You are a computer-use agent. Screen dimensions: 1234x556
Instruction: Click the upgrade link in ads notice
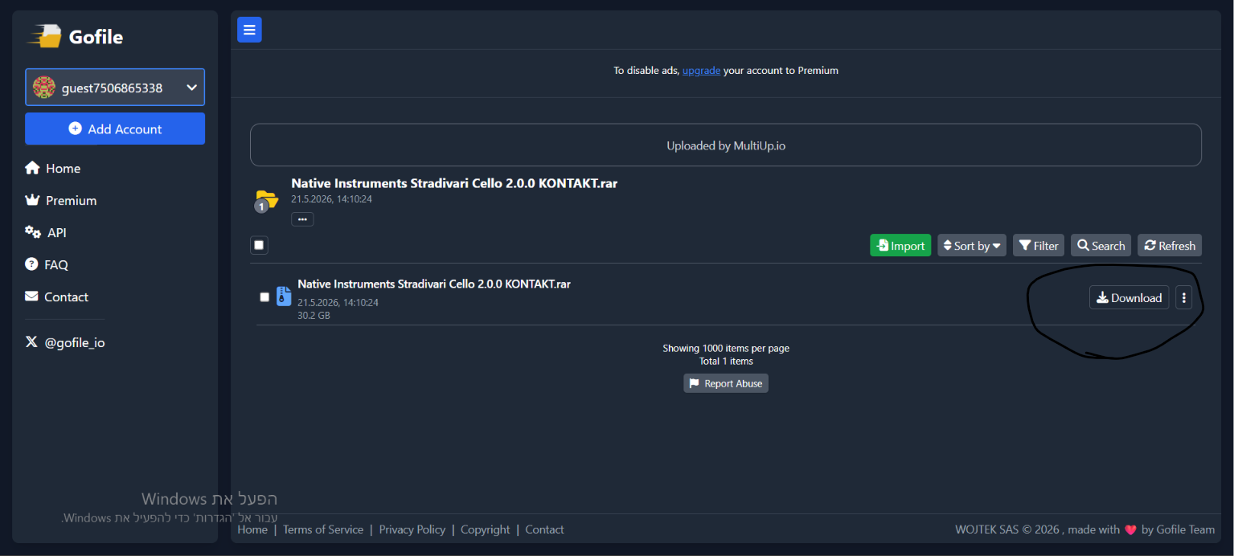pos(701,71)
